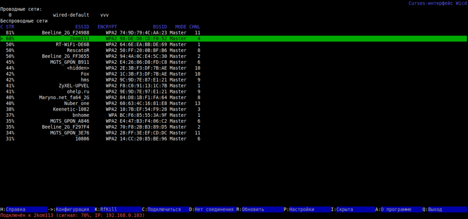Image resolution: width=468 pixels, height=219 pixels.
Task: Select the hidden ESSID network row
Action: click(x=100, y=68)
